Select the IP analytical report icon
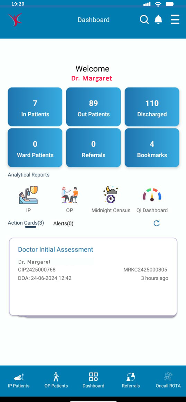 click(28, 195)
